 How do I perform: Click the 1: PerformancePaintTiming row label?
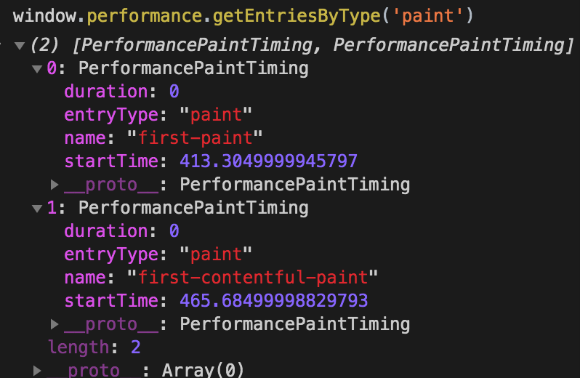pos(177,208)
